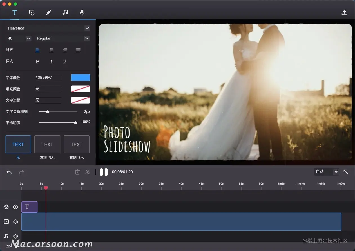
Task: Set text alignment to left
Action: (38, 50)
